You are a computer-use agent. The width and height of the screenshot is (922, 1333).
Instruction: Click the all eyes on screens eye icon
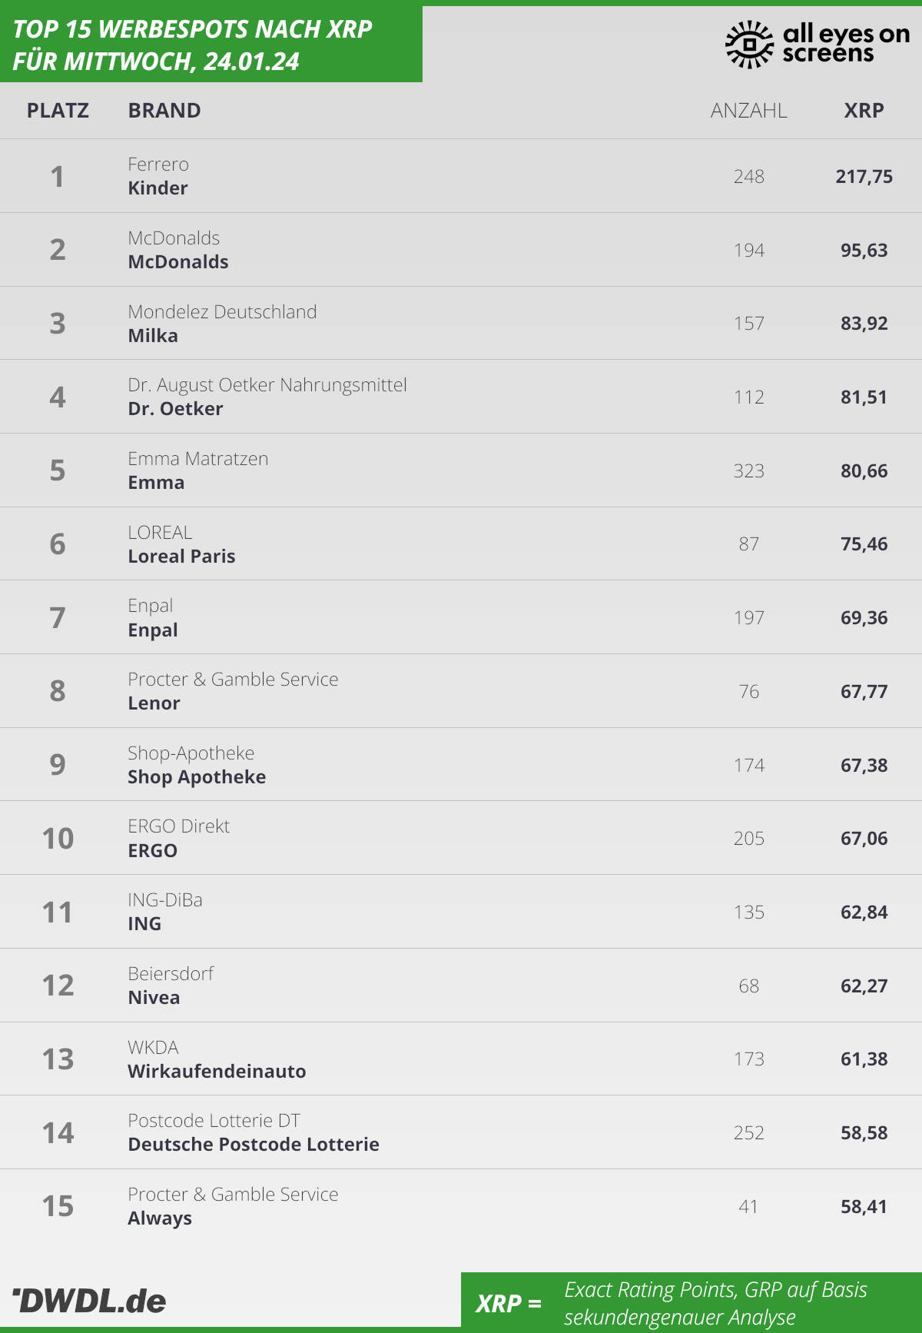coord(748,45)
